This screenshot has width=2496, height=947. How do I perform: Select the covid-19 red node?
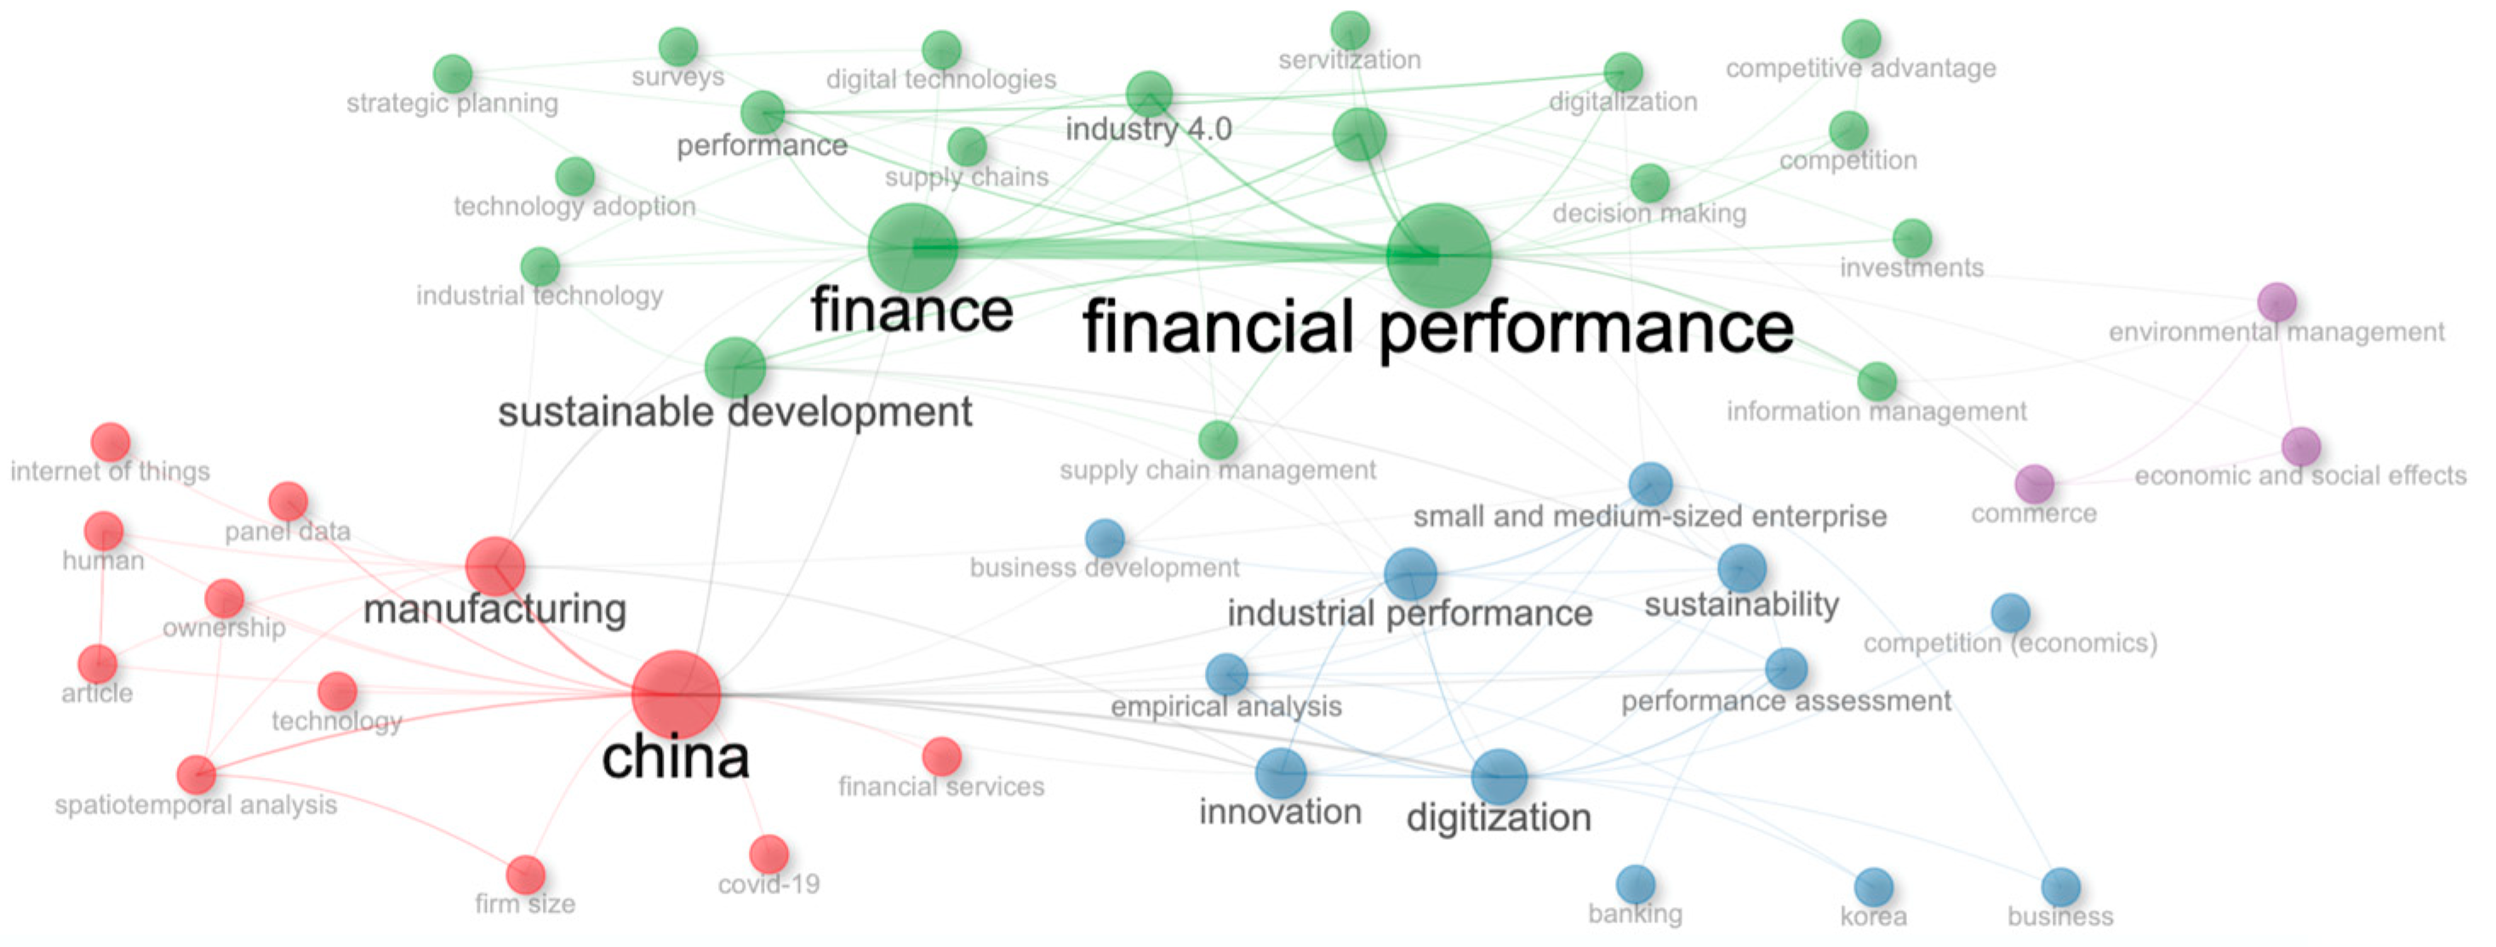click(x=768, y=854)
